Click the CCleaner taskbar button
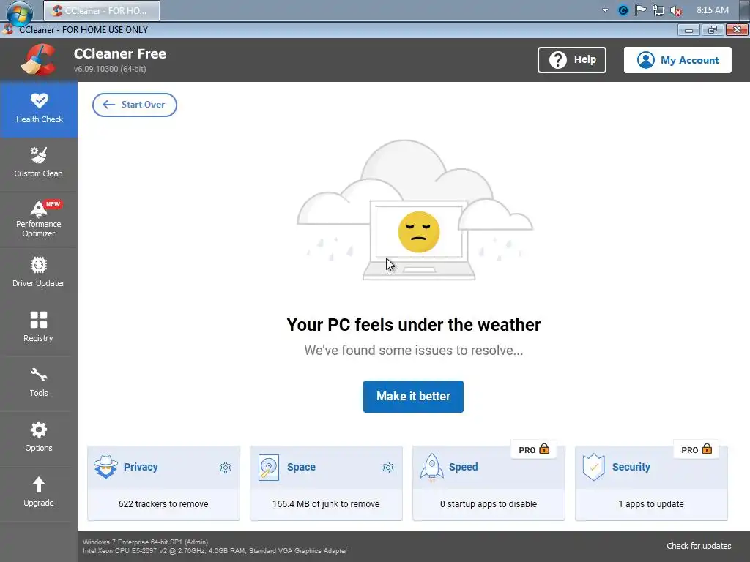The image size is (750, 562). pyautogui.click(x=102, y=10)
